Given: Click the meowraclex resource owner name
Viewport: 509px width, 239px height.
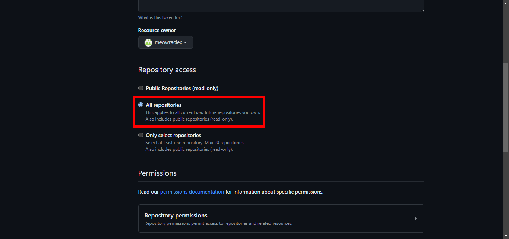Looking at the screenshot, I should point(168,42).
